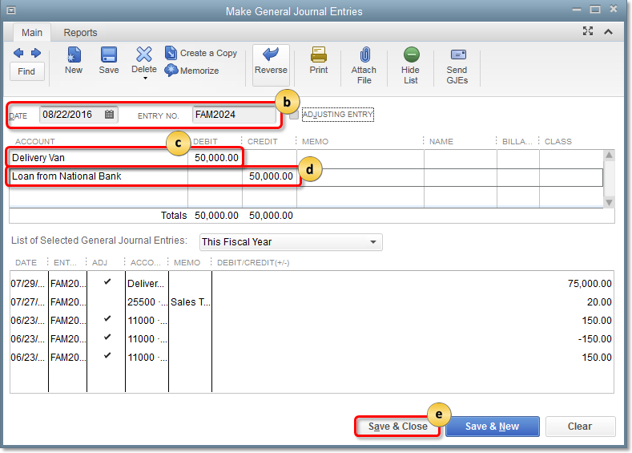Select the 75,000.00 Delivery entry row
The height and width of the screenshot is (453, 632).
(x=311, y=283)
